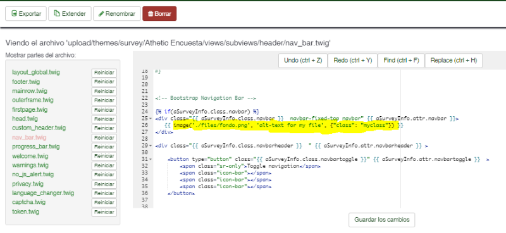The width and height of the screenshot is (506, 233).
Task: Click the first icon-bar span, line 33
Action: 226,173
